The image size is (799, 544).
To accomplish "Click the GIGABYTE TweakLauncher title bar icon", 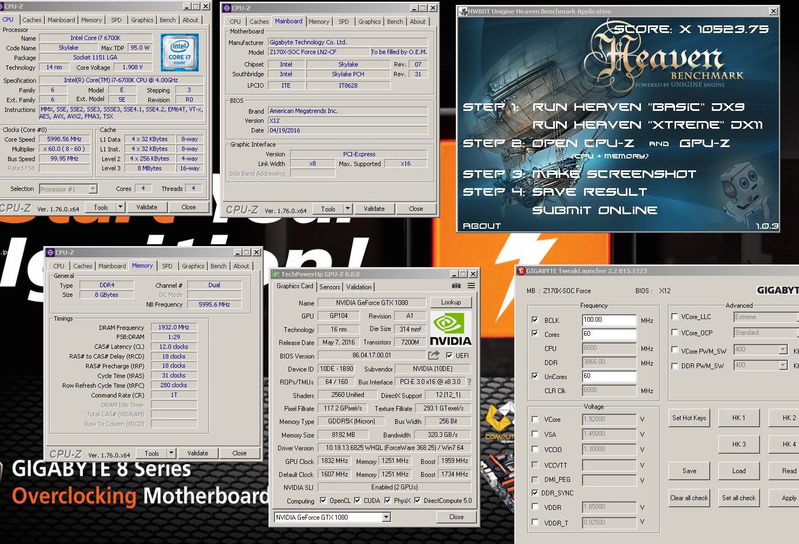I will point(521,271).
